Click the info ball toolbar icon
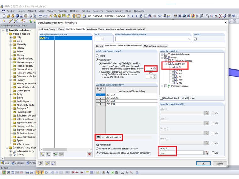Image resolution: width=239 pixels, height=179 pixels. tap(225, 16)
